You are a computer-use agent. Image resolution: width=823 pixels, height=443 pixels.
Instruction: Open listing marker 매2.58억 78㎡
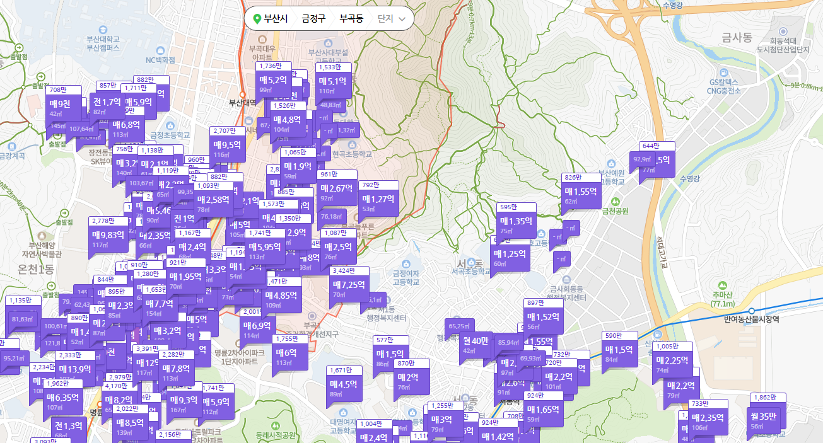pos(213,202)
